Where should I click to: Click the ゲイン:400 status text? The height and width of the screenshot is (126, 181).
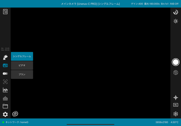coord(137,4)
